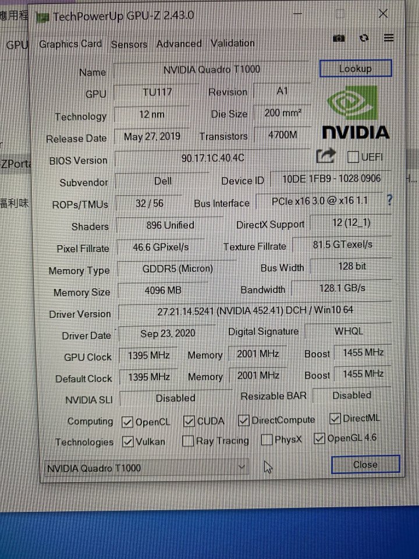Click the Bus Width value 128 bit
419x559 pixels.
(351, 267)
